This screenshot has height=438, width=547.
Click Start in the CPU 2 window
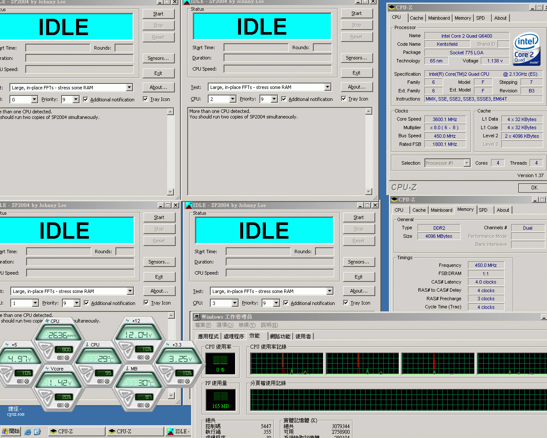[356, 13]
